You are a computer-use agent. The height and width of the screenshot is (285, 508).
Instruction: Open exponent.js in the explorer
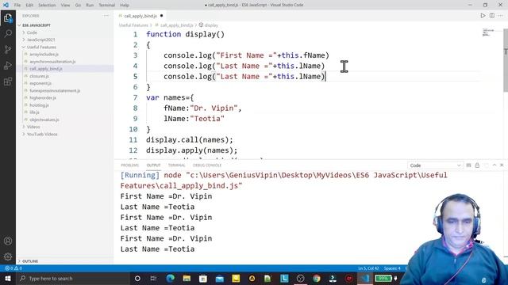click(40, 83)
